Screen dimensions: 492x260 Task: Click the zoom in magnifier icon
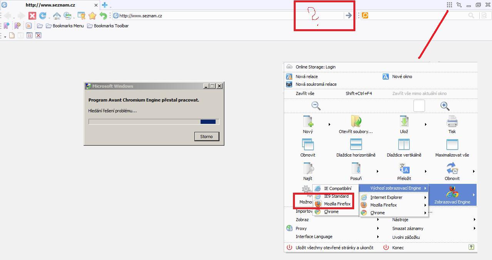click(x=445, y=106)
